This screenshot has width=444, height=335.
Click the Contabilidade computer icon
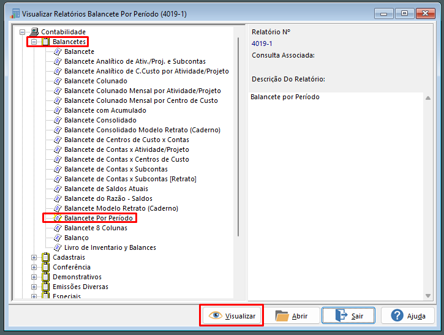click(x=34, y=32)
